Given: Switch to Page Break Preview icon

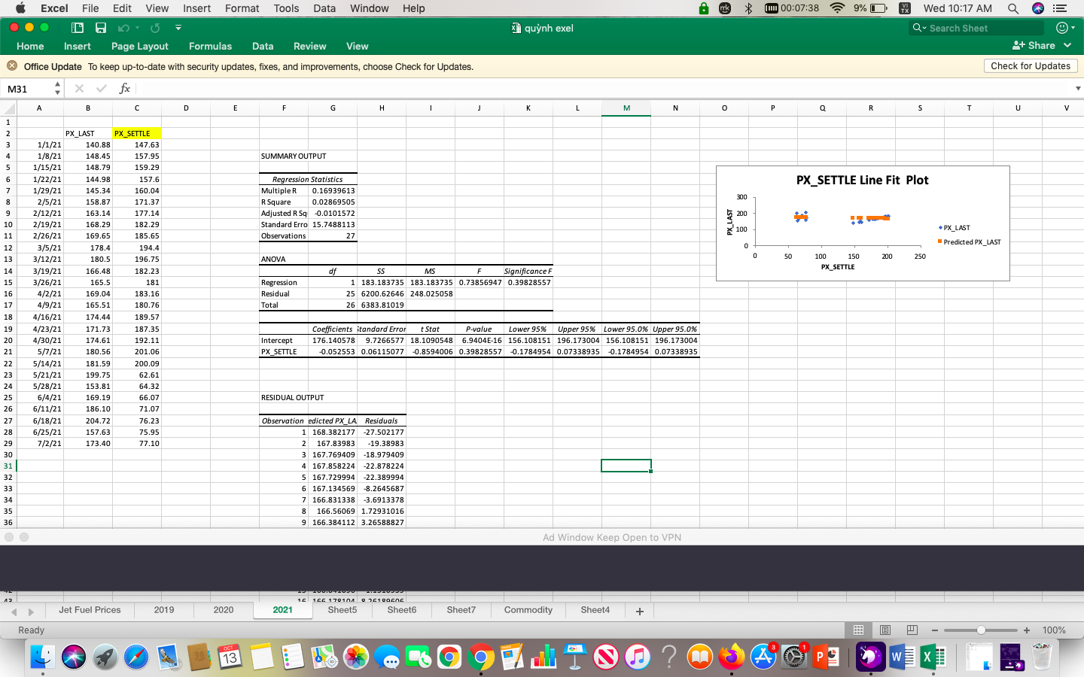Looking at the screenshot, I should [x=912, y=630].
